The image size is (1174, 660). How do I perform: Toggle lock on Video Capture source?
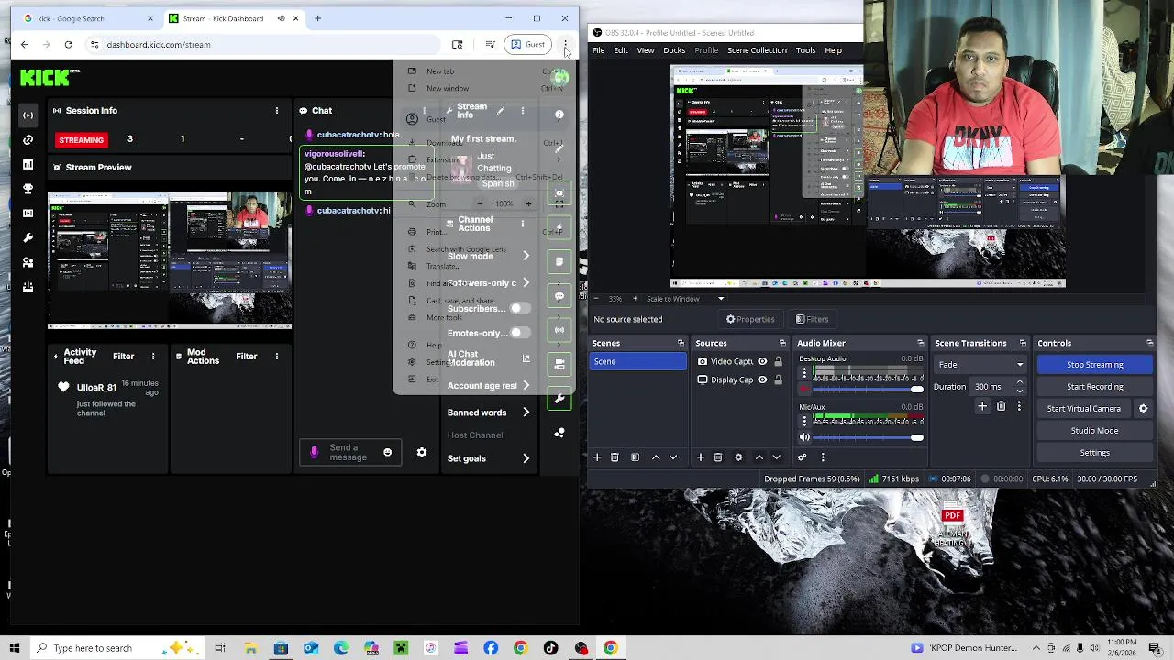point(778,361)
